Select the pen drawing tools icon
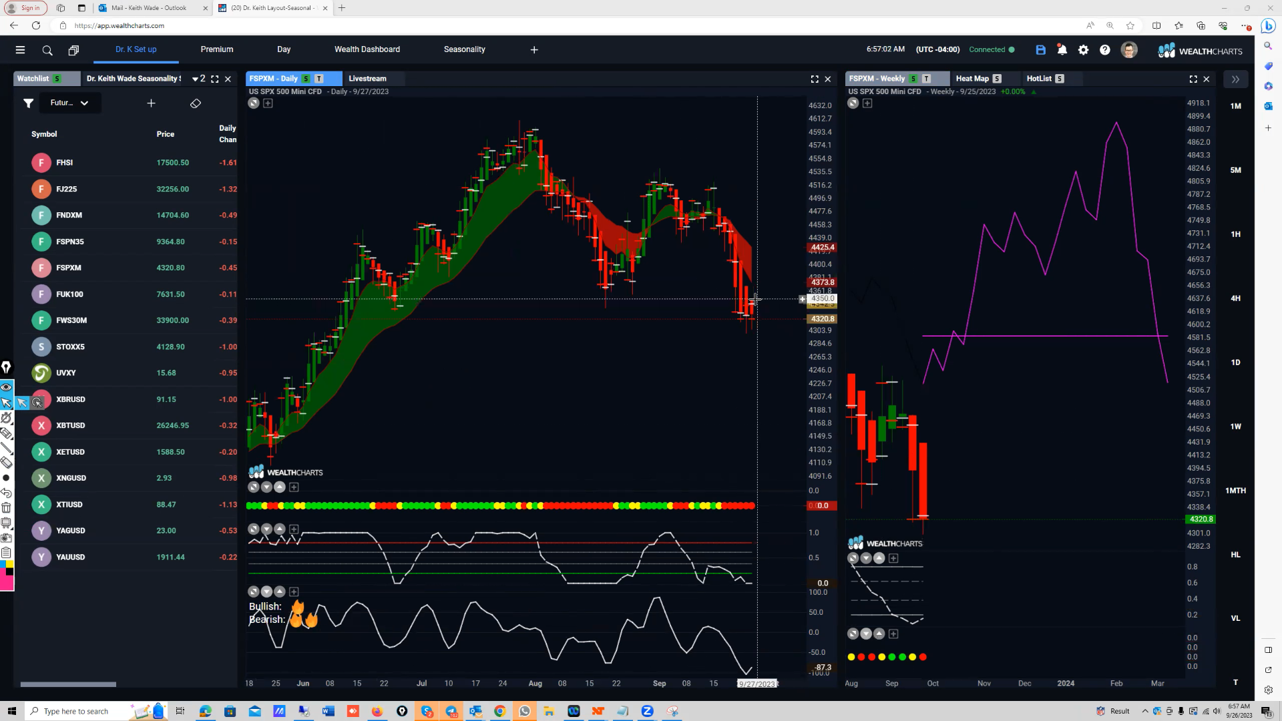 tap(6, 367)
